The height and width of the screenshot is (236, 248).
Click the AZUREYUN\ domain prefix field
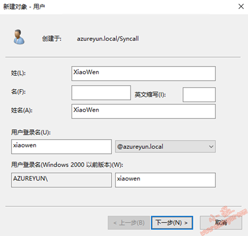coord(61,180)
